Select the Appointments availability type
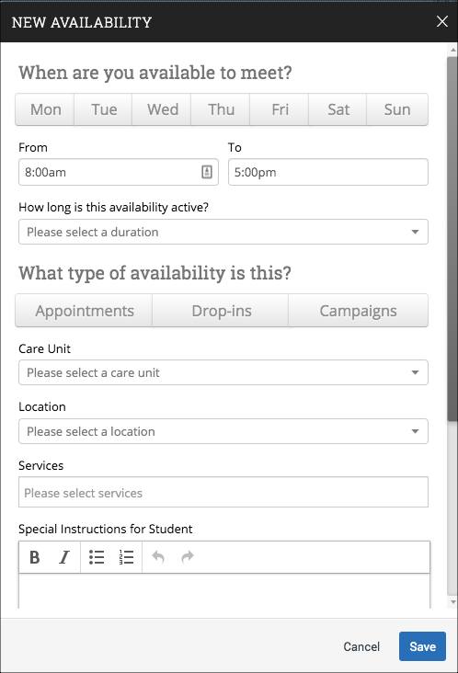 click(x=84, y=311)
